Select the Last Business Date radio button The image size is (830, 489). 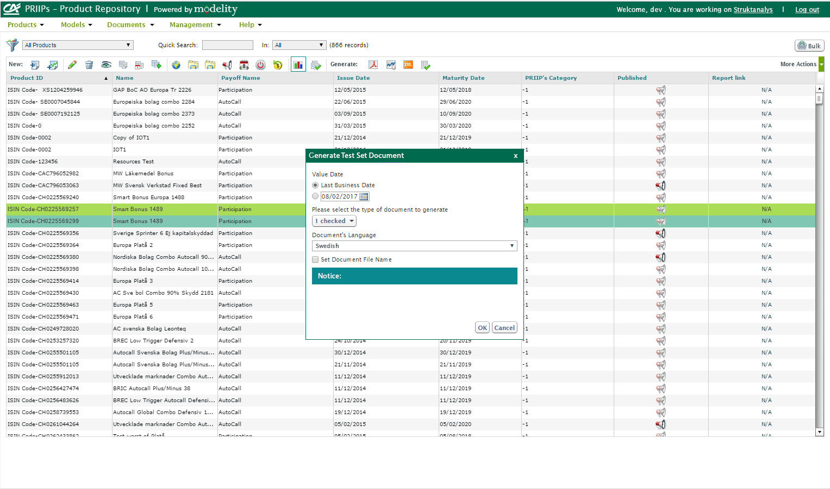pos(315,185)
